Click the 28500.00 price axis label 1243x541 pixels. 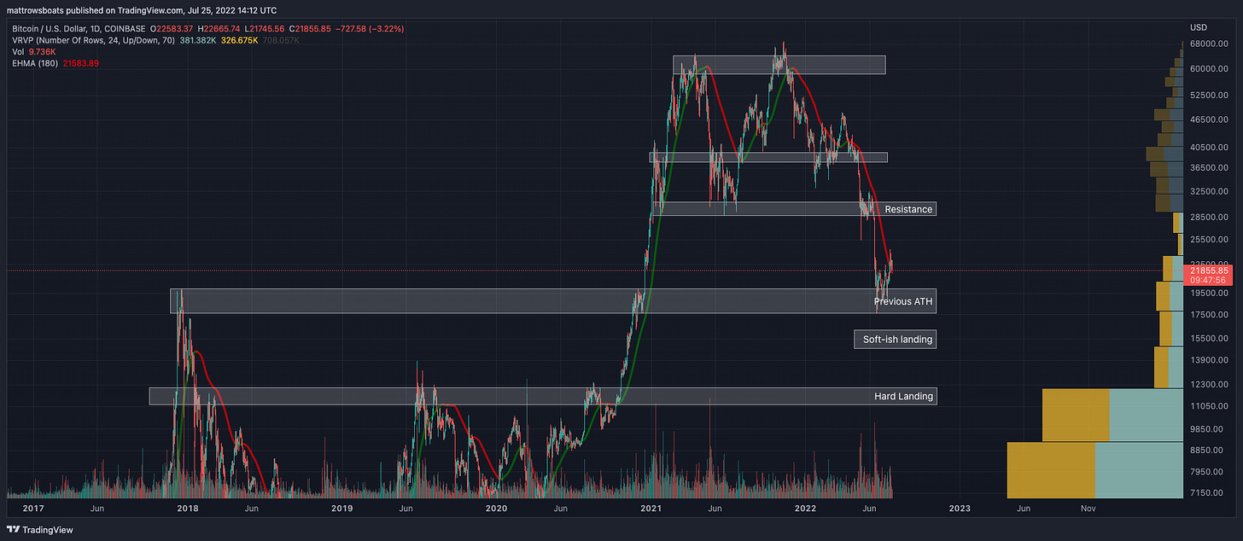[x=1209, y=218]
